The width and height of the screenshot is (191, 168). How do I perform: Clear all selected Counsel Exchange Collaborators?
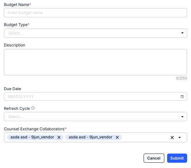[172, 137]
